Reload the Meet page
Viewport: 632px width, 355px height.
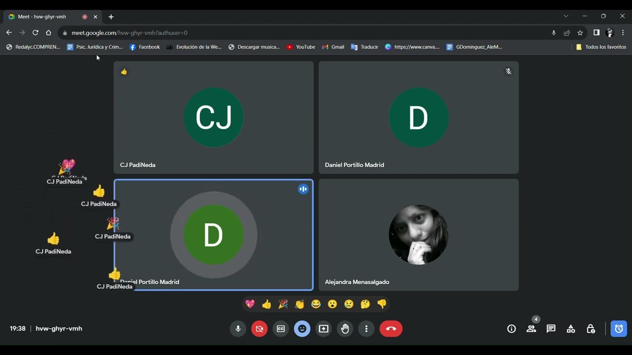pyautogui.click(x=35, y=33)
